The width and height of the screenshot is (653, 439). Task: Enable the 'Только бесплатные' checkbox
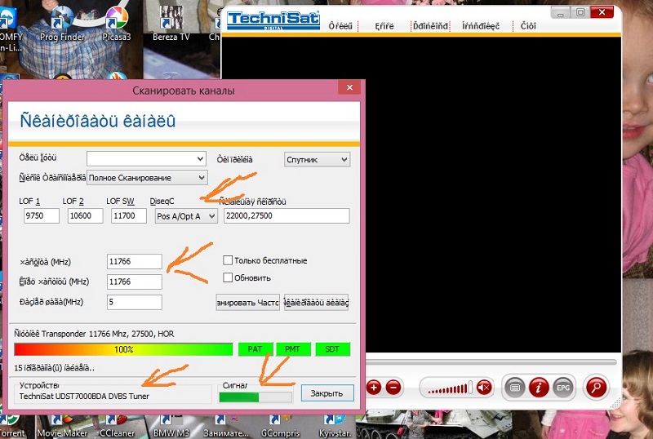point(229,260)
